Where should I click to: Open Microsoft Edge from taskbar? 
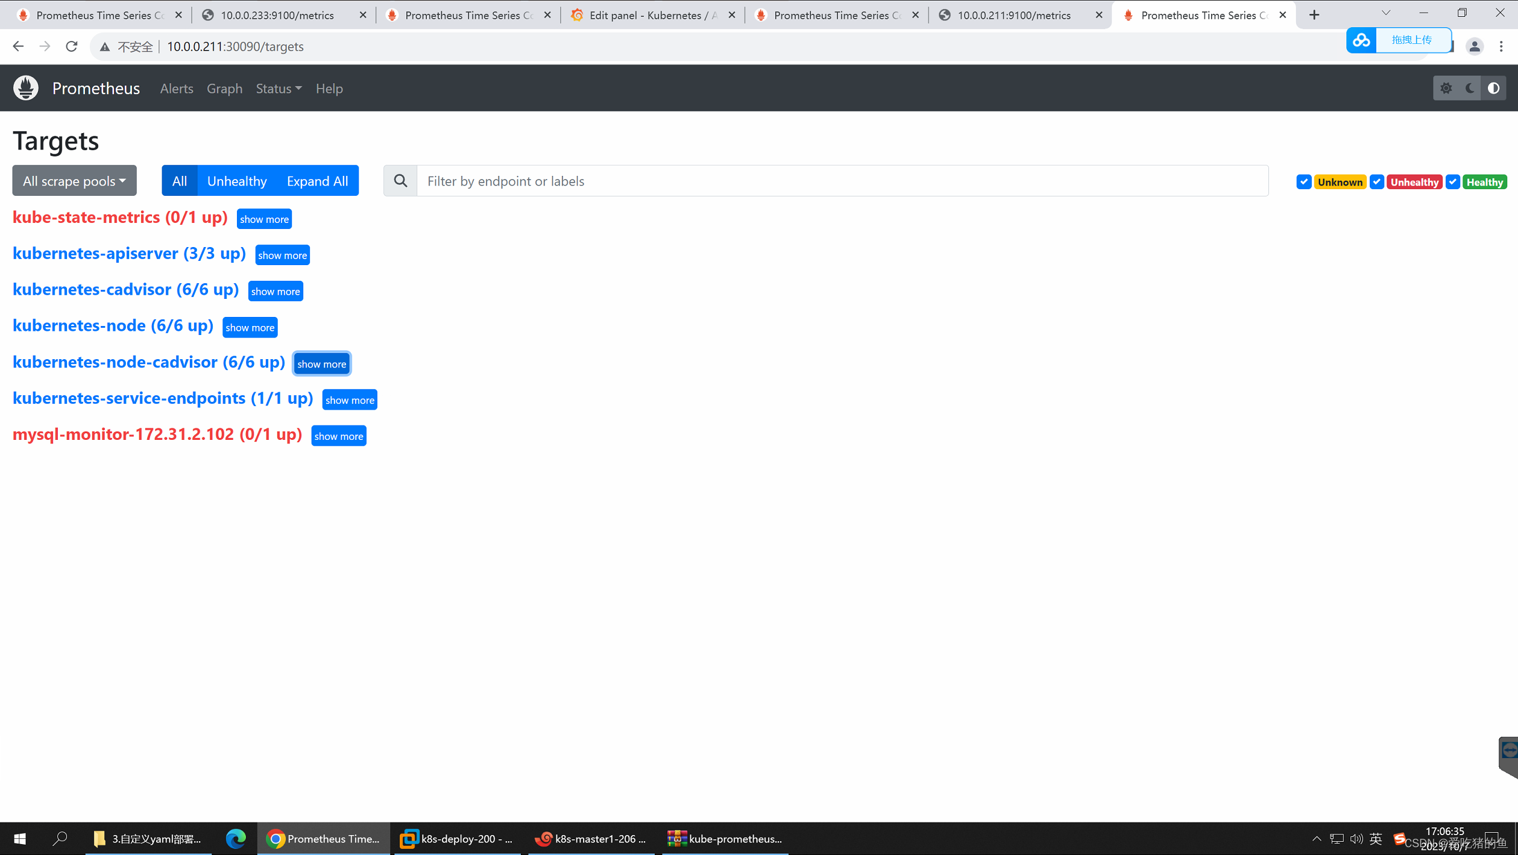tap(235, 838)
